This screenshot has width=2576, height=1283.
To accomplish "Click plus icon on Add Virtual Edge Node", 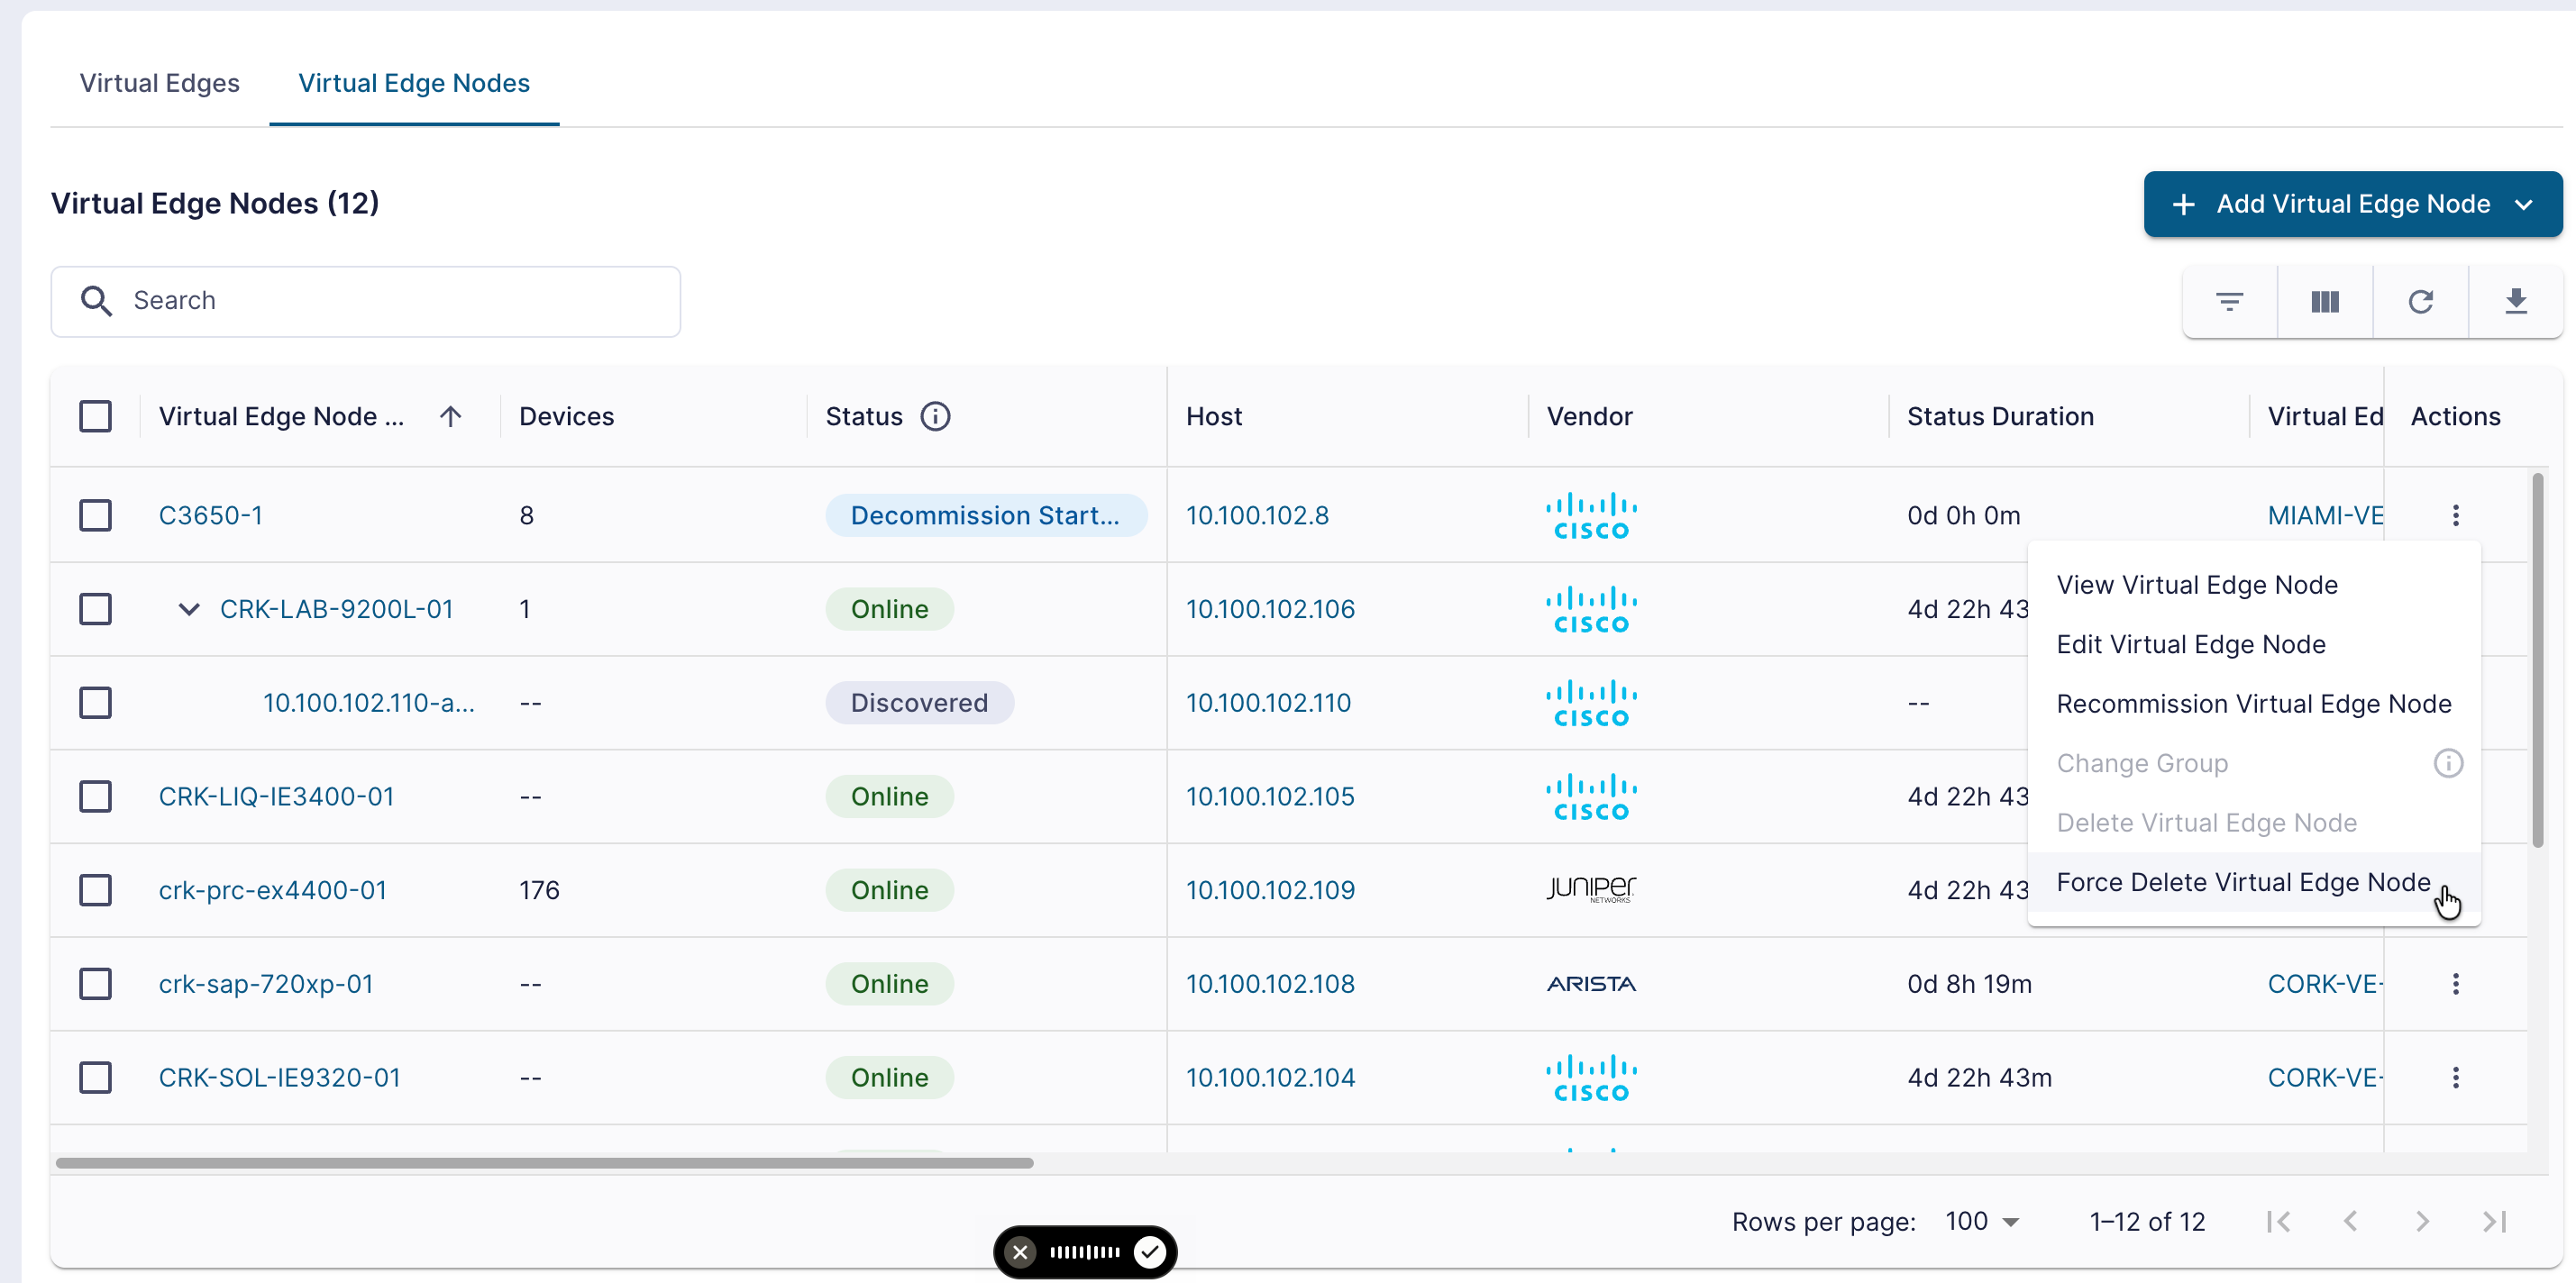I will click(2184, 204).
